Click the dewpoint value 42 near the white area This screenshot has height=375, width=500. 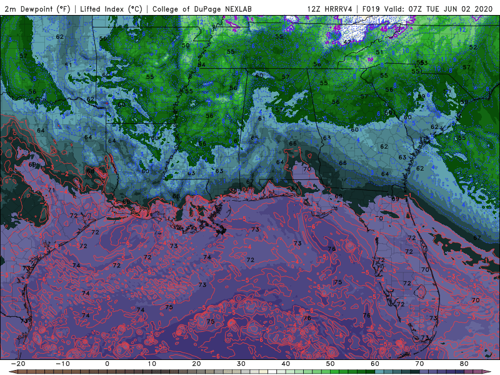[347, 42]
